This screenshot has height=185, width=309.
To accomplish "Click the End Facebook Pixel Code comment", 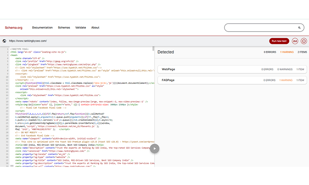I will (35, 136).
